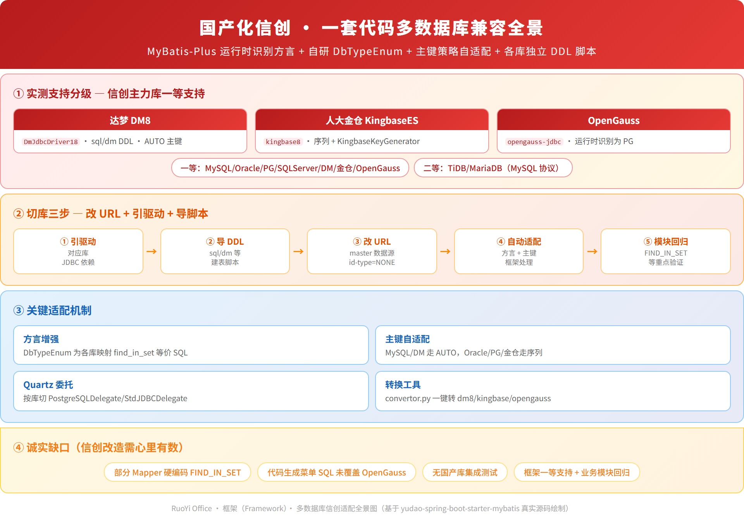Click text 对应库 JDBC 依赖

(x=78, y=258)
